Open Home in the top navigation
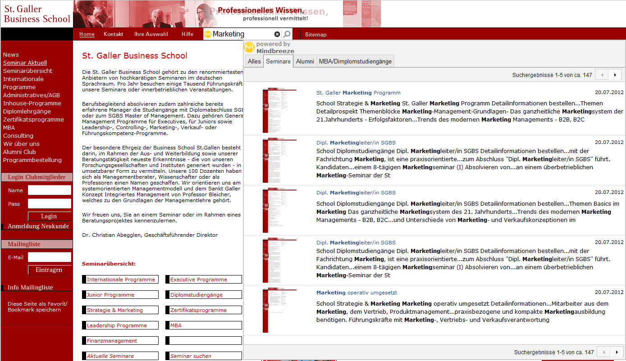 pyautogui.click(x=87, y=34)
